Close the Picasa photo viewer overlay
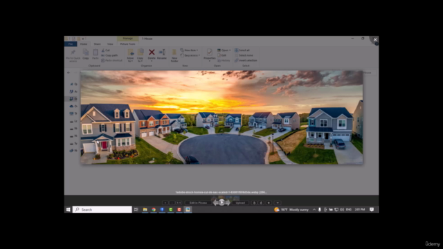 375,39
